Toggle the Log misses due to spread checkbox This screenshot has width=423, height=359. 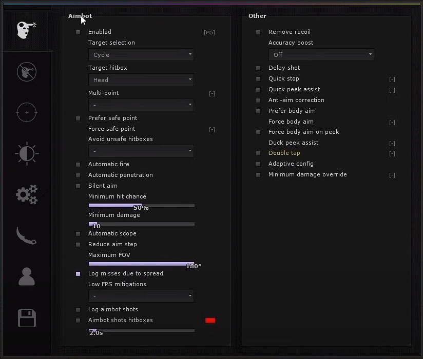click(x=78, y=274)
